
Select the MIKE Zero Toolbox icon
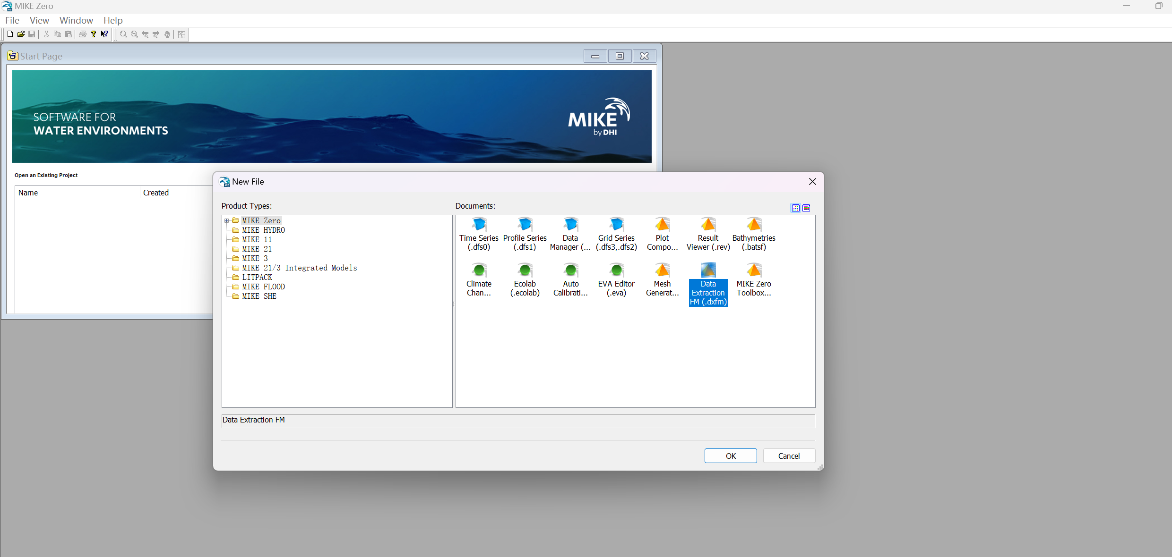(x=754, y=280)
